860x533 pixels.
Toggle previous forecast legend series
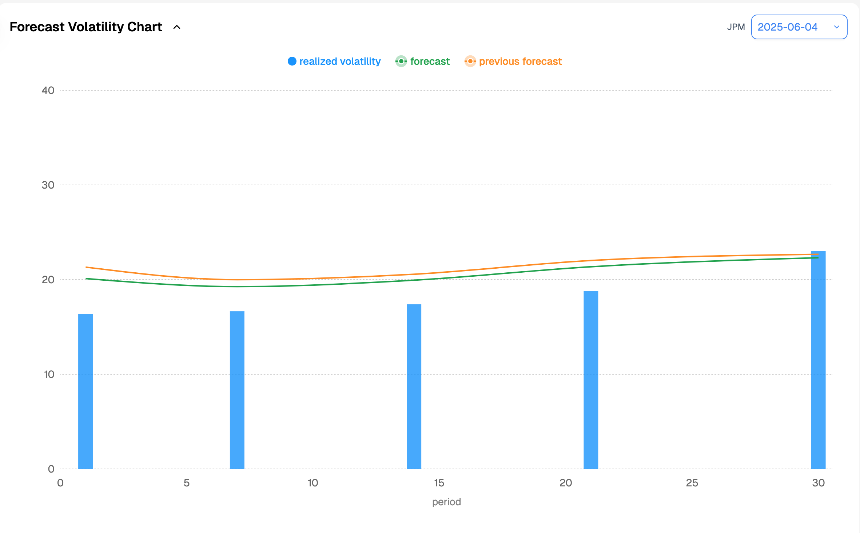(x=520, y=61)
